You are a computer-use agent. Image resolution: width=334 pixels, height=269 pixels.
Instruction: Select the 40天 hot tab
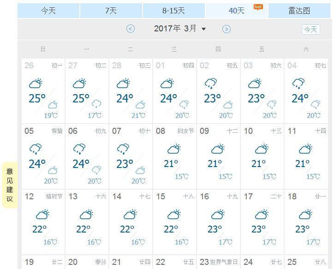tap(236, 11)
